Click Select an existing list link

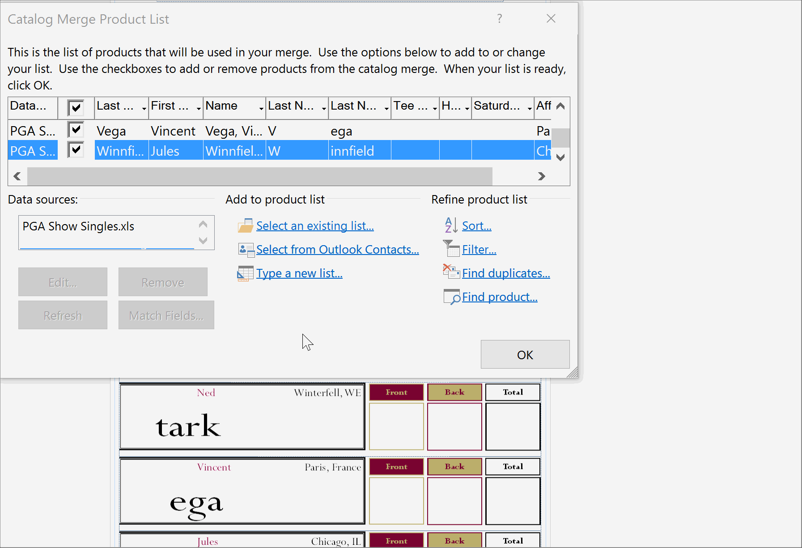(x=315, y=226)
